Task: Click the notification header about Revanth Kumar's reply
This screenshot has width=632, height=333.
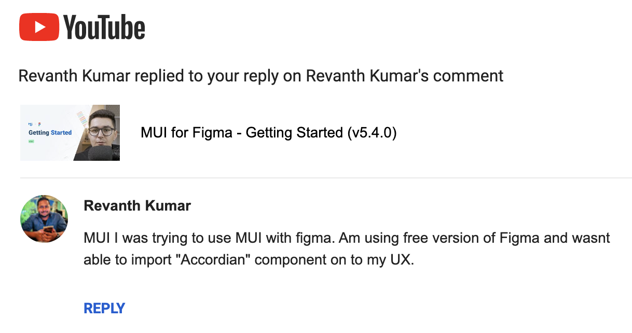Action: (260, 76)
